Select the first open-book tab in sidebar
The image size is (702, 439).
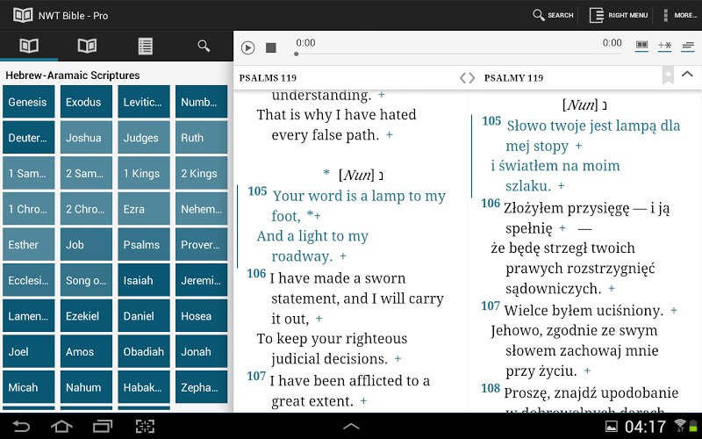[x=29, y=46]
